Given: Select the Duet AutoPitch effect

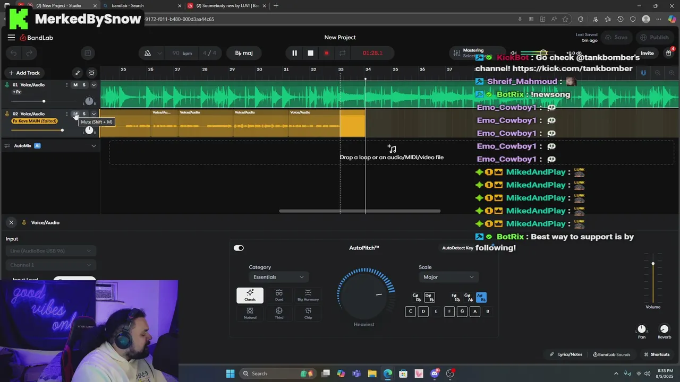Looking at the screenshot, I should point(279,296).
